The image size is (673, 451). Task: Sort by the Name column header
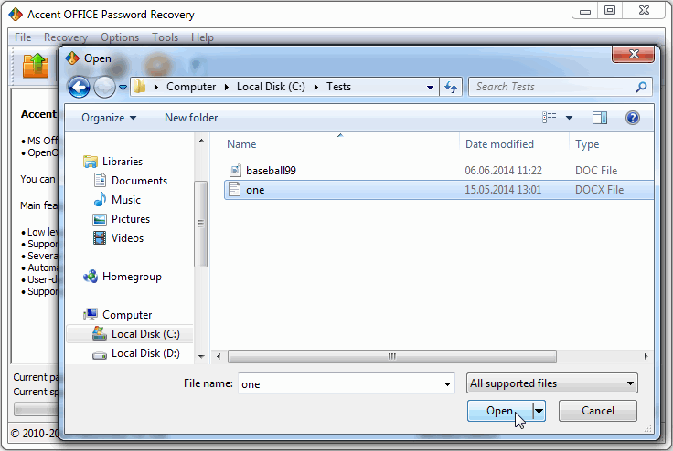pyautogui.click(x=241, y=144)
